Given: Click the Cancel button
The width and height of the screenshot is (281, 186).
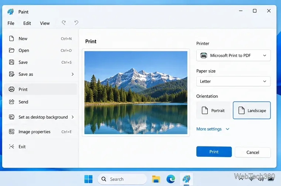Looking at the screenshot, I should tap(253, 152).
